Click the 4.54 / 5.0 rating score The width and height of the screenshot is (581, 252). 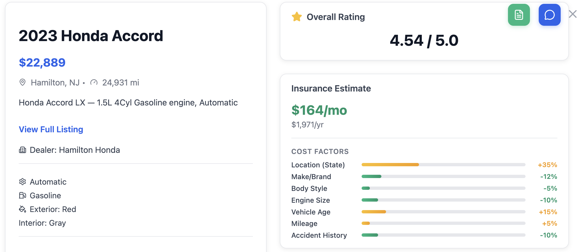tap(424, 41)
